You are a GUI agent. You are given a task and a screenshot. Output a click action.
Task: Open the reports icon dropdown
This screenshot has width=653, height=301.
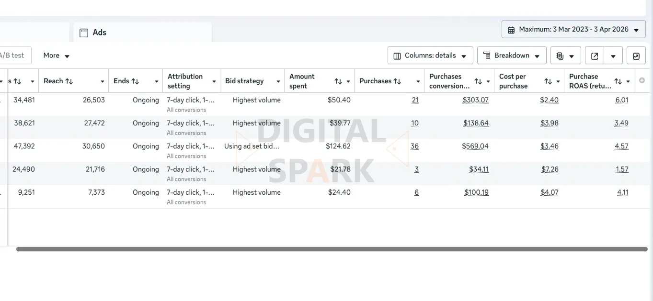(565, 56)
